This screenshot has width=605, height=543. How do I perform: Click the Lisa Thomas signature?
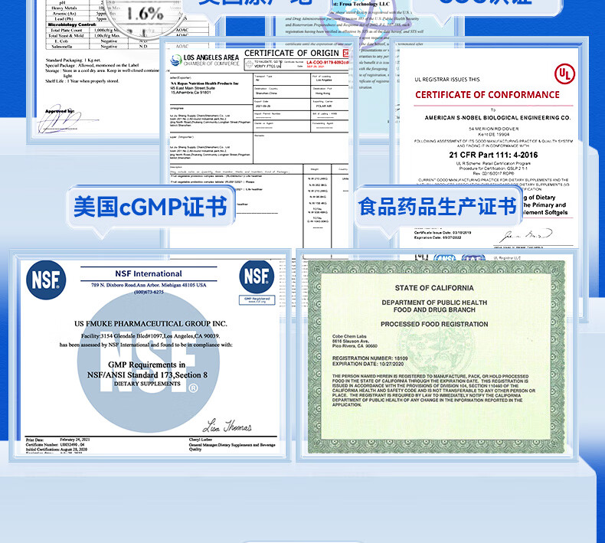(x=227, y=426)
